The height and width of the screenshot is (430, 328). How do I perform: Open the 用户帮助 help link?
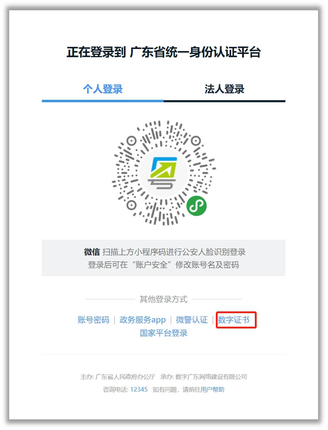pos(212,390)
